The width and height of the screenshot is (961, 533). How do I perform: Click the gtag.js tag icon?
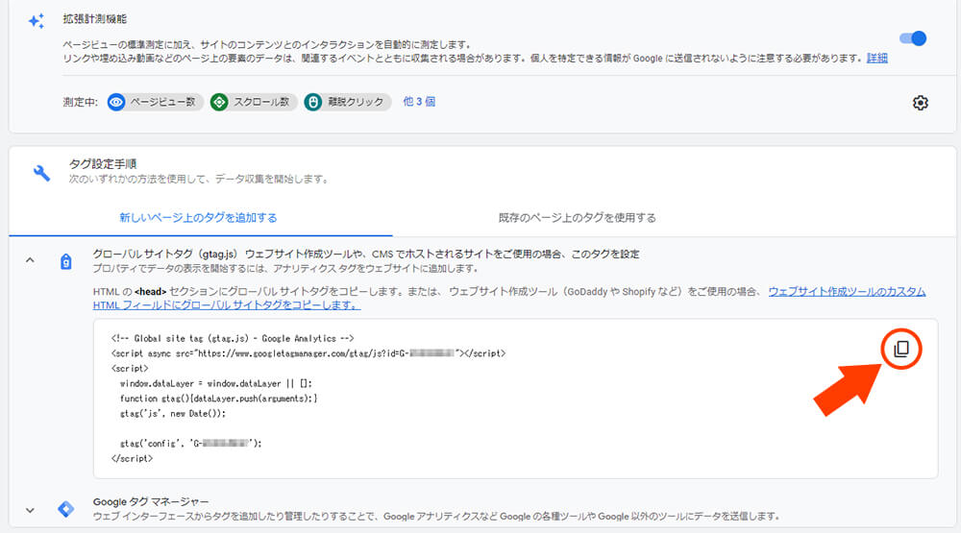[66, 261]
